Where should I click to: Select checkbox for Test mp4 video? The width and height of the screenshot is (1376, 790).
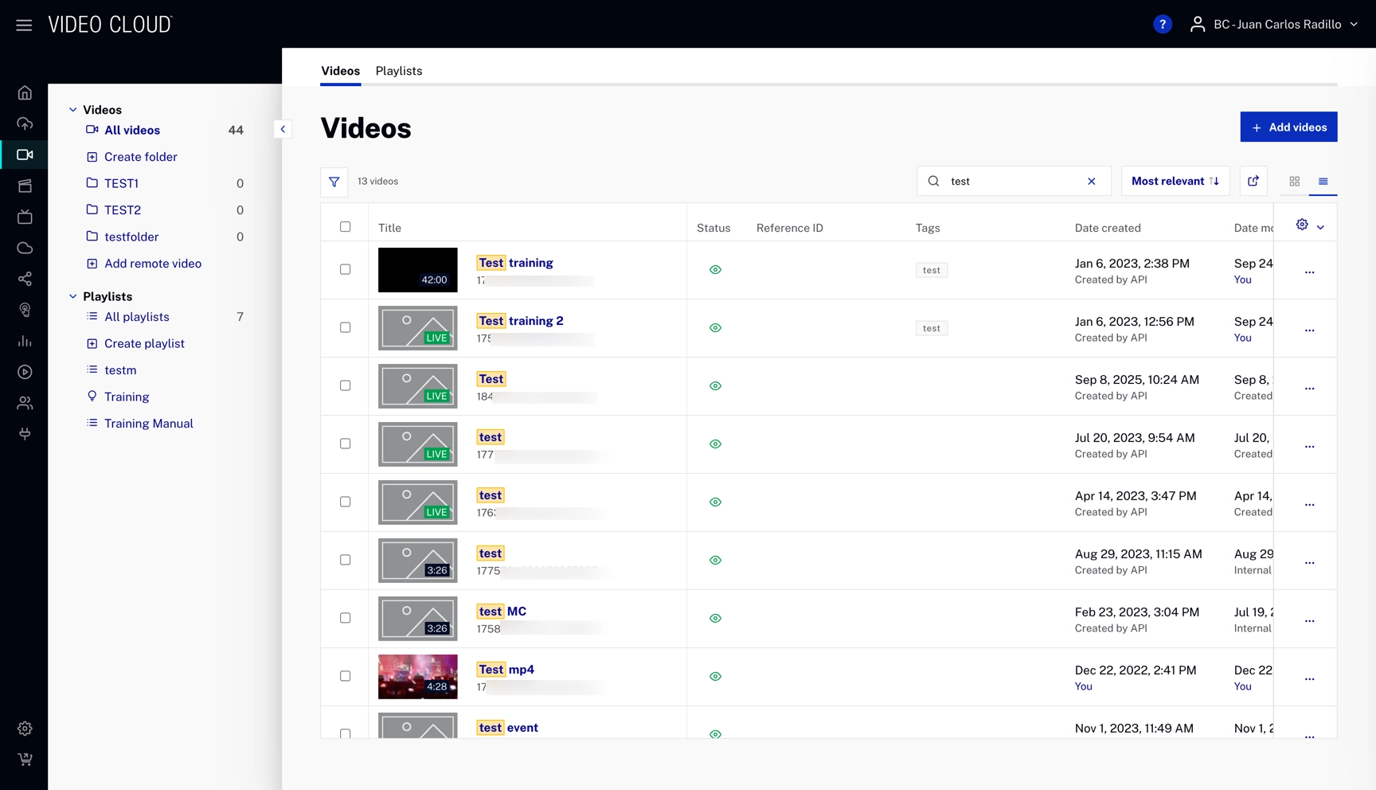[x=345, y=676]
